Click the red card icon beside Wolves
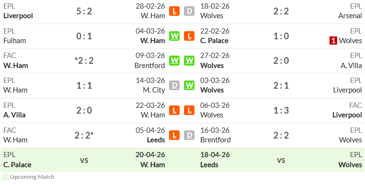 coord(333,41)
